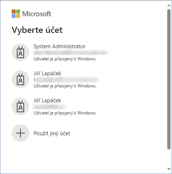The height and width of the screenshot is (174, 172).
Task: Click the Microsoft four-square logo
Action: [x=16, y=14]
